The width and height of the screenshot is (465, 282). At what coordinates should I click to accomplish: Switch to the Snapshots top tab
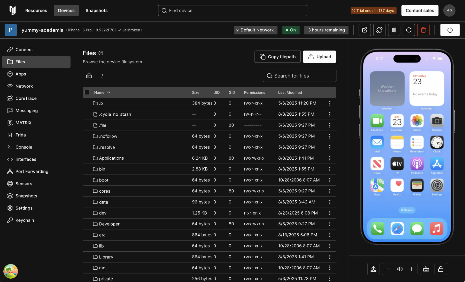96,11
